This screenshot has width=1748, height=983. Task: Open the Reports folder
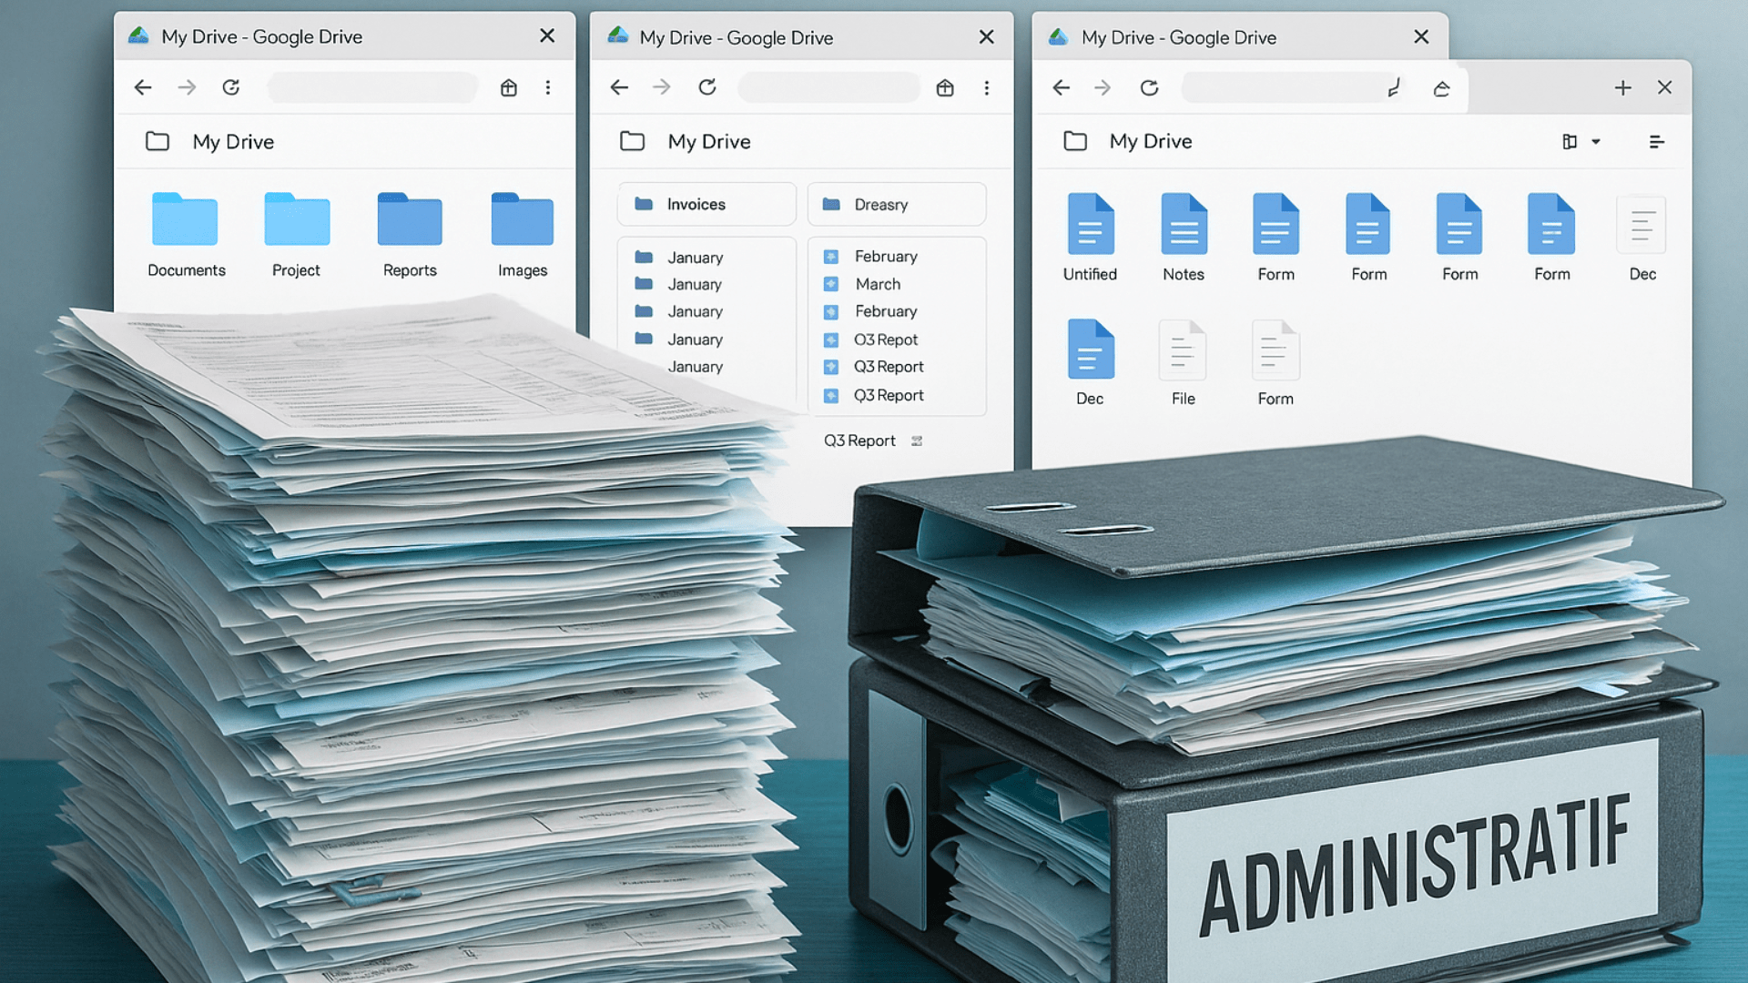[x=410, y=220]
